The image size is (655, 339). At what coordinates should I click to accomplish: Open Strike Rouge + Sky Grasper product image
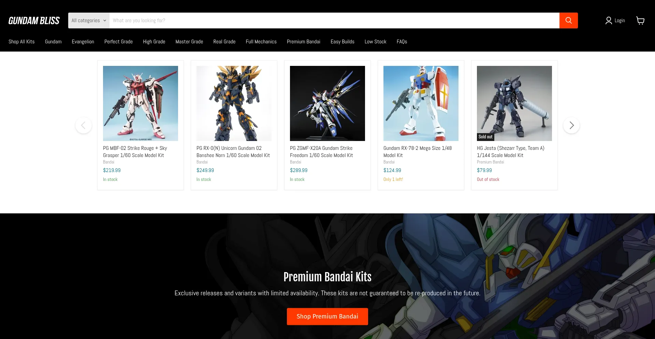141,103
